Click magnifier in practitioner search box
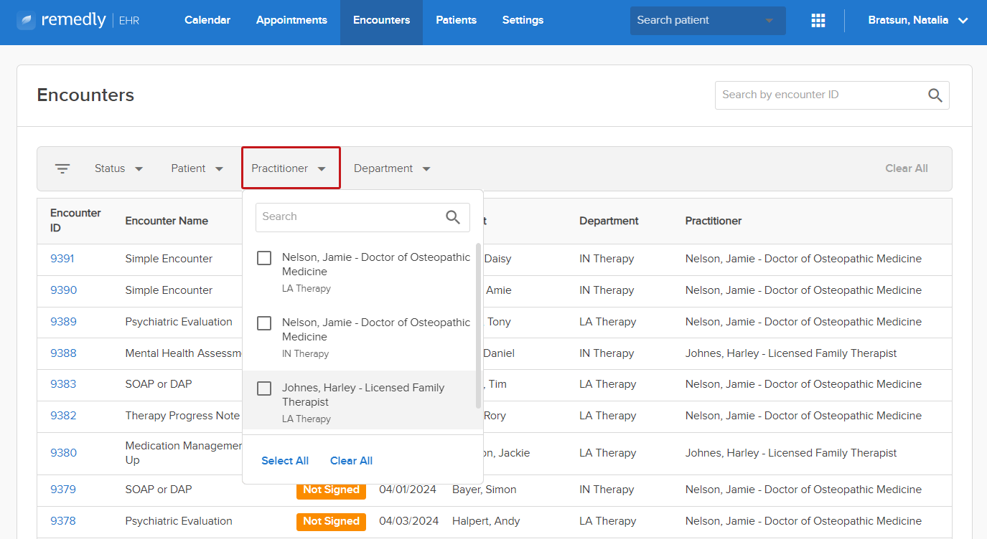This screenshot has height=539, width=987. pos(453,217)
